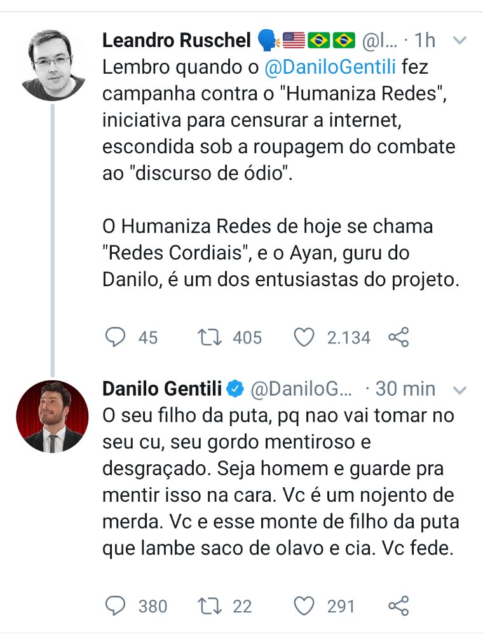The width and height of the screenshot is (483, 636).
Task: Open the @DaniloG... handle in the reply
Action: coord(301,388)
